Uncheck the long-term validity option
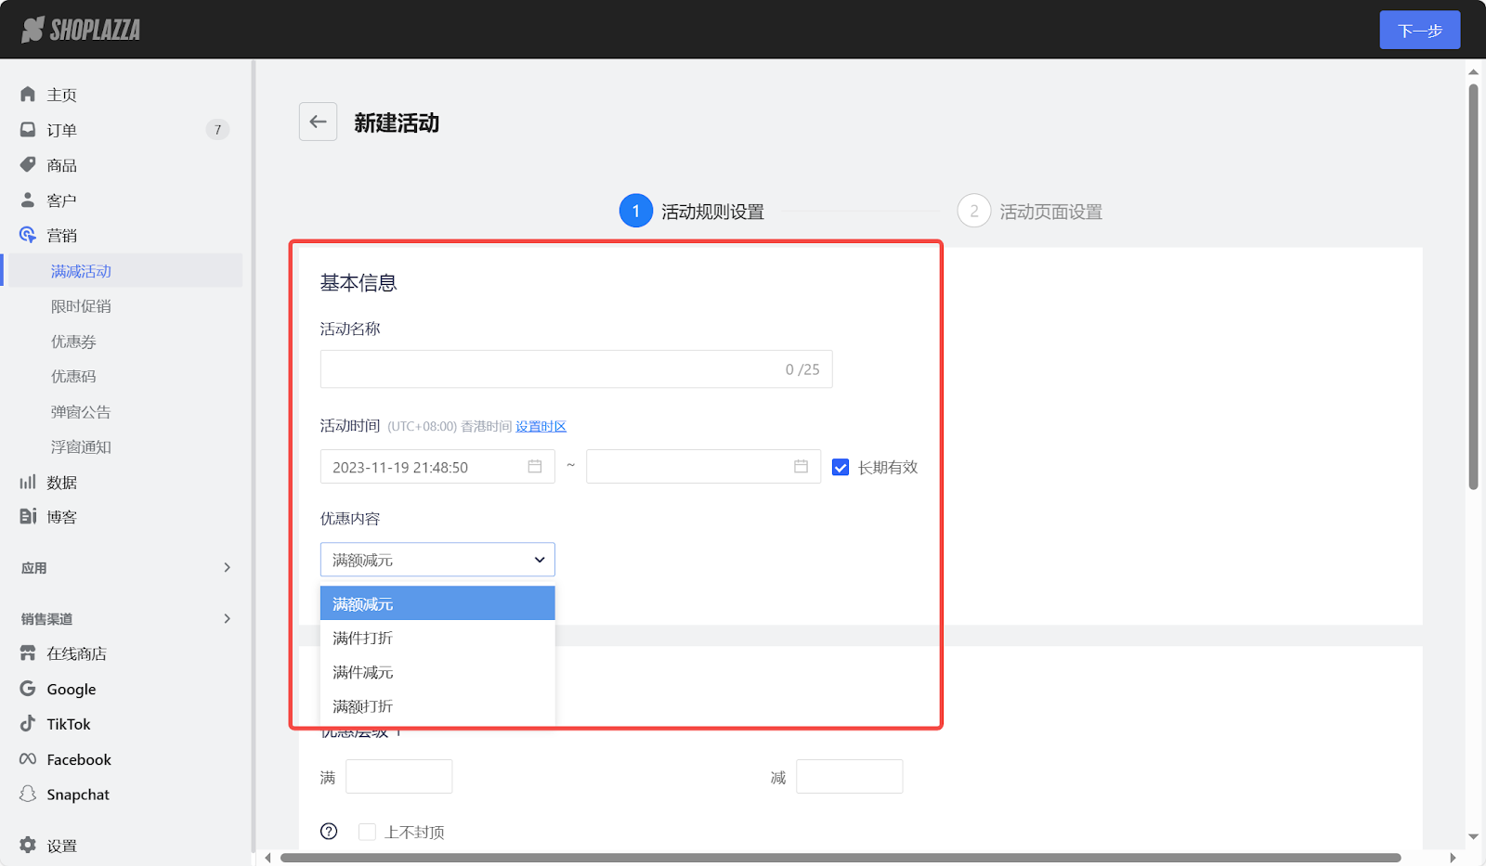Image resolution: width=1486 pixels, height=866 pixels. coord(841,467)
